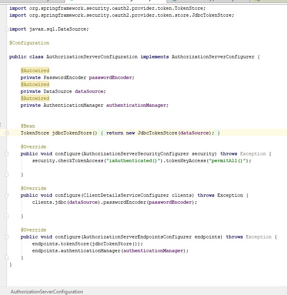Click clients.jdbc call in second configure method
The image size is (287, 295).
coord(49,202)
